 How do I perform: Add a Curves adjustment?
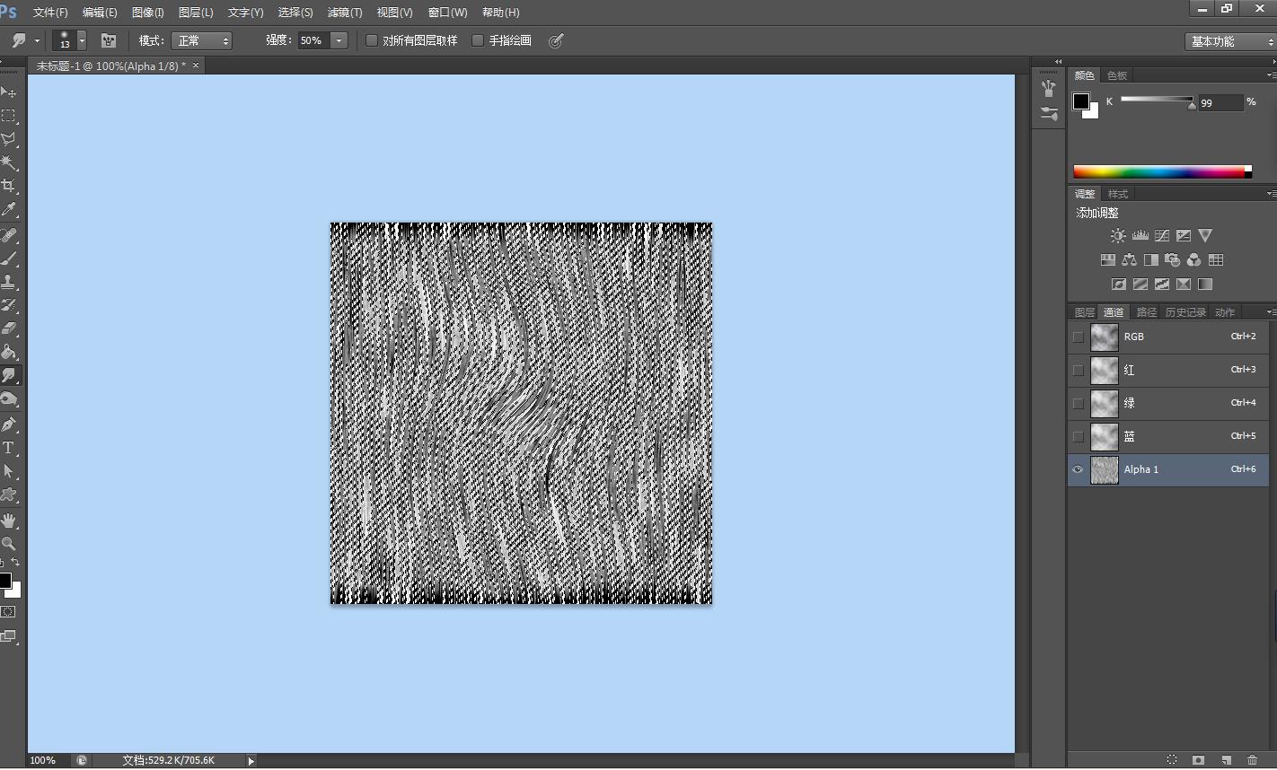coord(1162,236)
